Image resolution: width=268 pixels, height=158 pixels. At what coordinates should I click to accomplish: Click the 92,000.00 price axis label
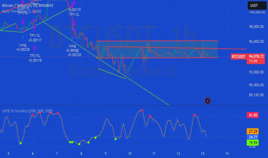click(x=256, y=72)
